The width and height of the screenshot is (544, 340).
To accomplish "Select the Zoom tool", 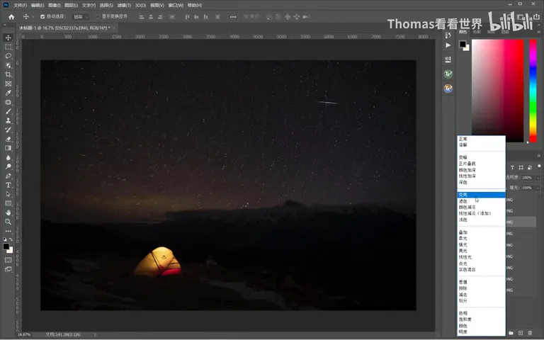I will [8, 222].
